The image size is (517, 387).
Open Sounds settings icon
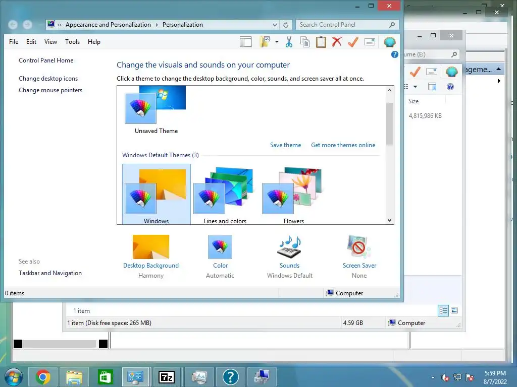[289, 246]
